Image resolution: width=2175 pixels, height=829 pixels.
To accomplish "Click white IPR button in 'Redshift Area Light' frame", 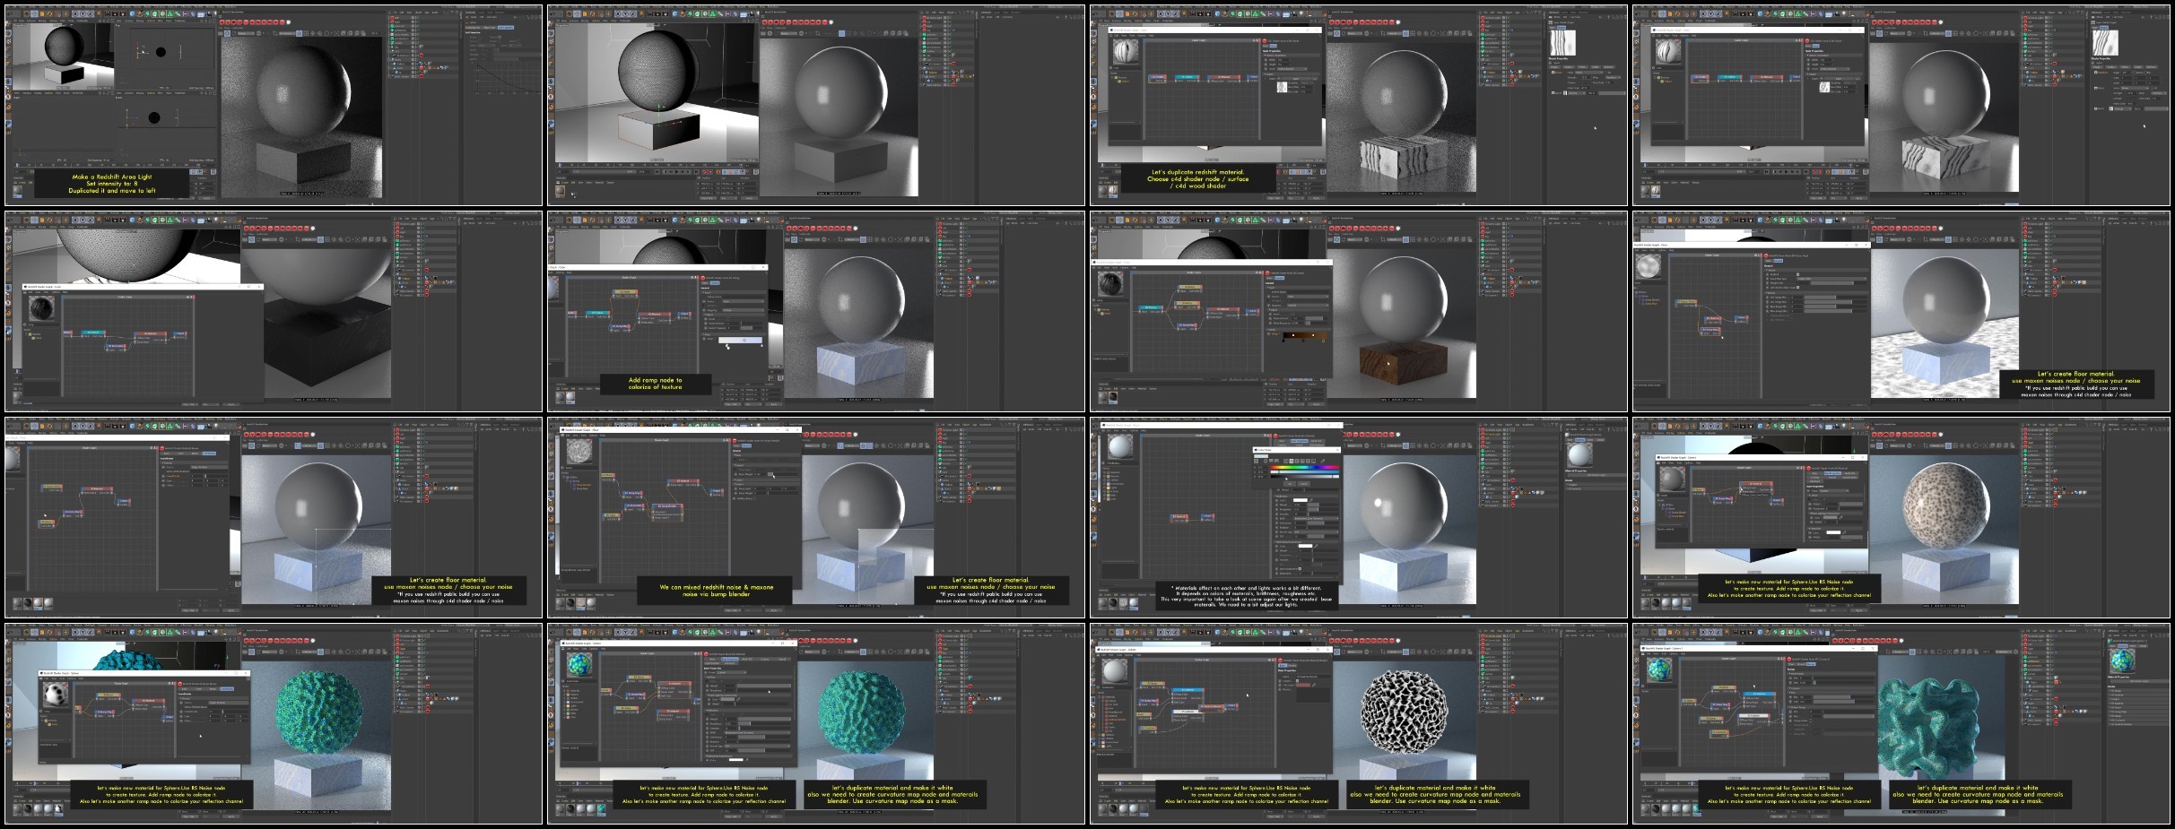I will pos(289,22).
